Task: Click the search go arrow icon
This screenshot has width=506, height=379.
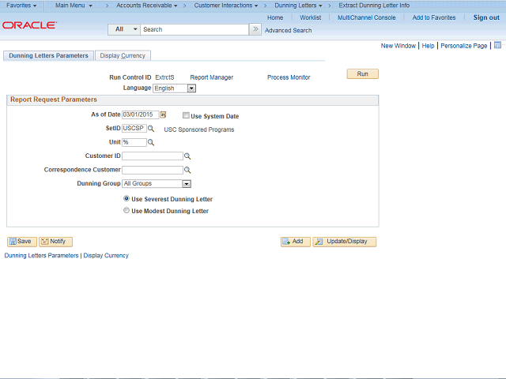Action: click(255, 29)
